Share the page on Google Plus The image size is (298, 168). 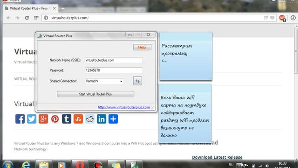coord(43,119)
